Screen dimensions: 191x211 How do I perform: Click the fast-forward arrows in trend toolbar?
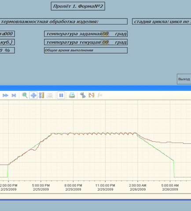point(5,95)
